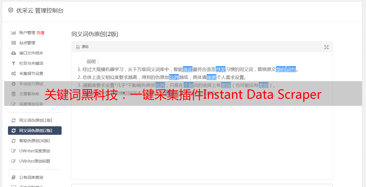Click the 公有词库查询 book icon
The width and height of the screenshot is (366, 187).
coord(13,177)
